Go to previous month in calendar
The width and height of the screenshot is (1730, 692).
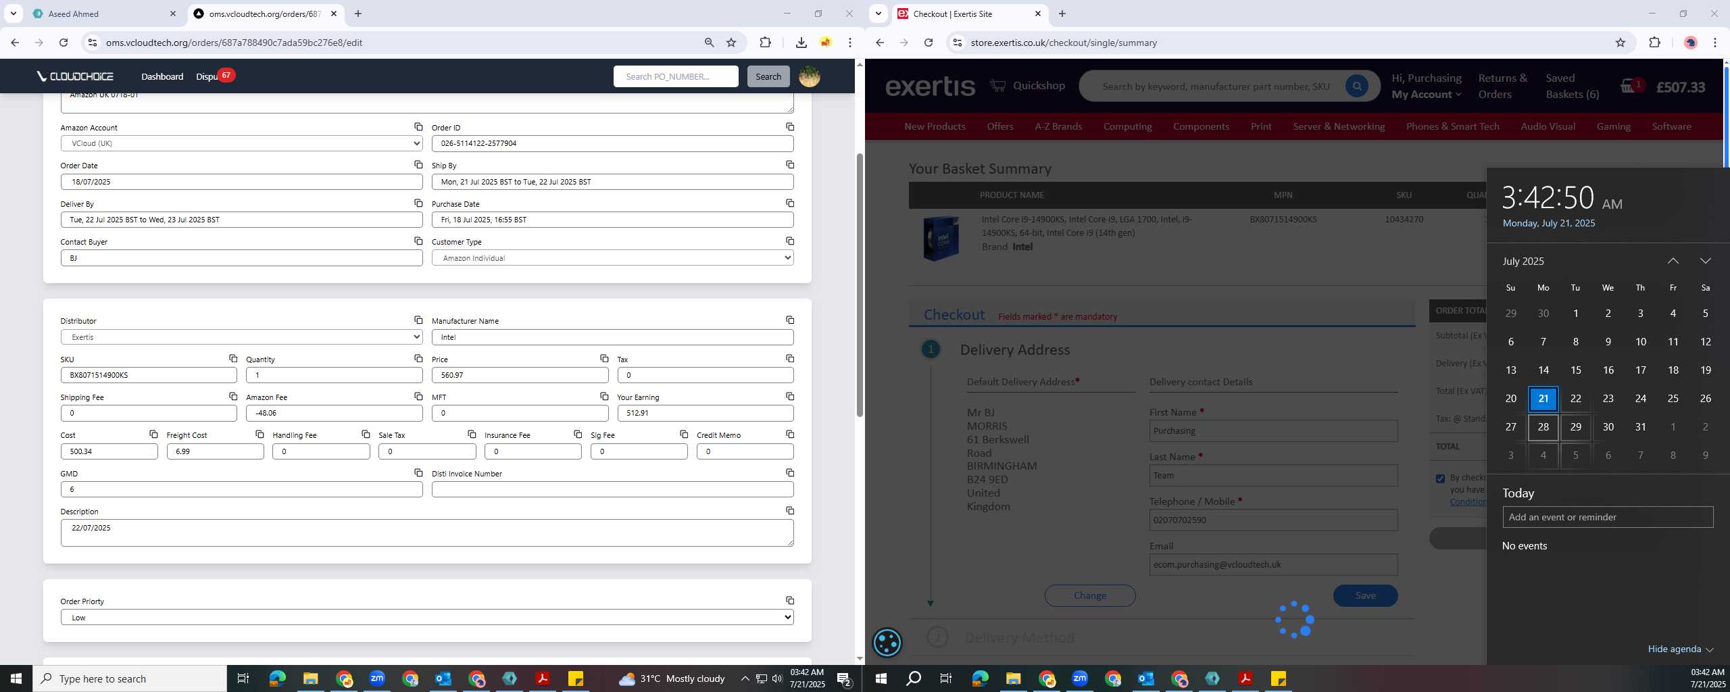click(1673, 261)
